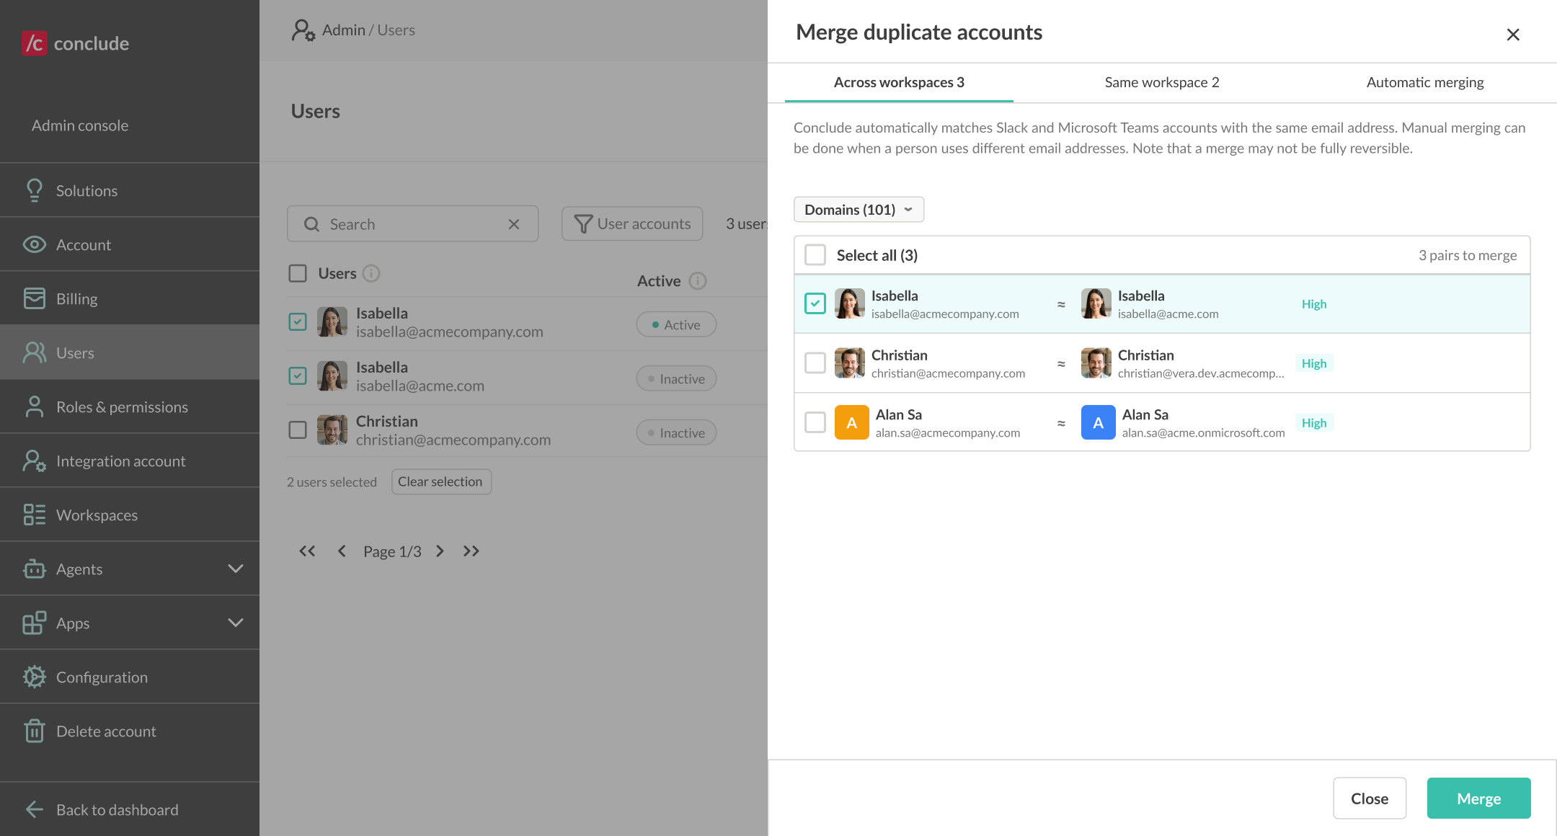1557x836 pixels.
Task: Click Inactive status pill for Christian
Action: (x=676, y=433)
